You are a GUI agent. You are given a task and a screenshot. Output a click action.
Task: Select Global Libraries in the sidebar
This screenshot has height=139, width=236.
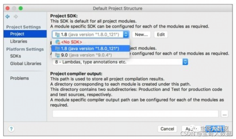coord(26,64)
